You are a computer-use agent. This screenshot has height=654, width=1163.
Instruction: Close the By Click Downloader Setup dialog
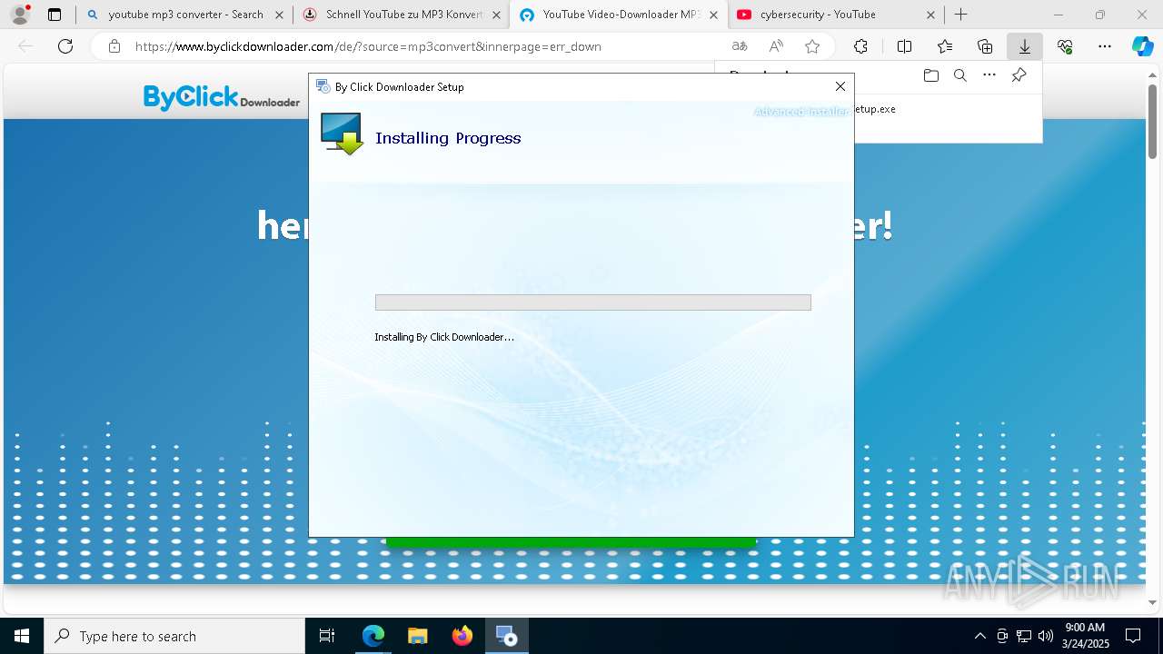[840, 86]
